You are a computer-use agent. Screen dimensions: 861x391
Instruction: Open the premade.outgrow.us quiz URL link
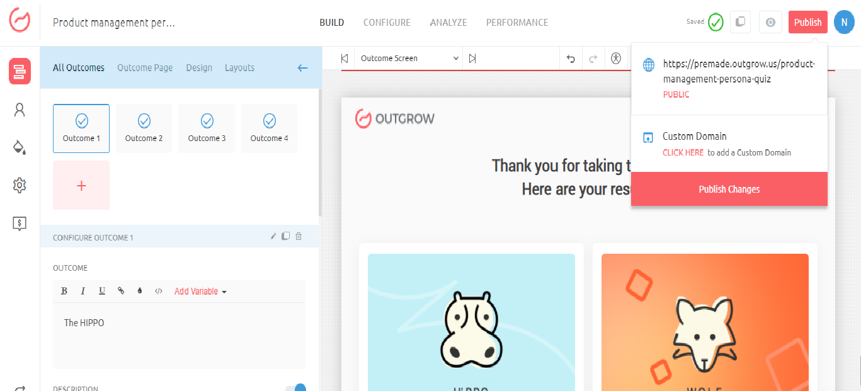[739, 72]
